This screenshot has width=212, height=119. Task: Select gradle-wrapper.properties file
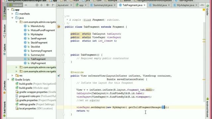36,92
